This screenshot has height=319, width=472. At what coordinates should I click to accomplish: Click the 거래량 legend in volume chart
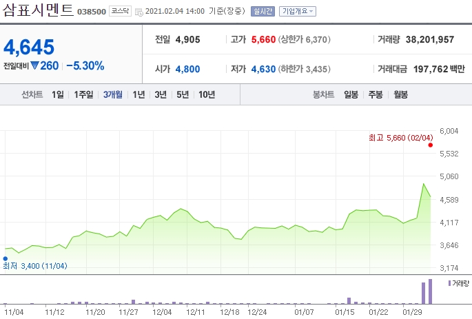point(459,283)
